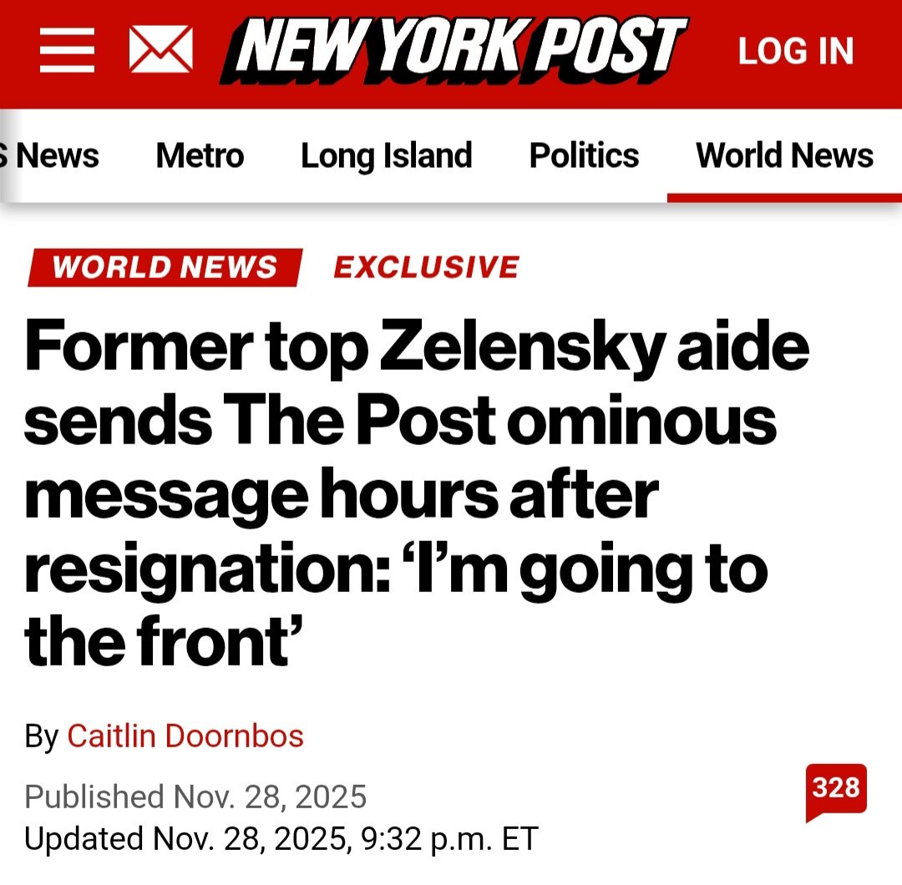Select the Metro section tab
Image resolution: width=902 pixels, height=885 pixels.
coord(200,156)
